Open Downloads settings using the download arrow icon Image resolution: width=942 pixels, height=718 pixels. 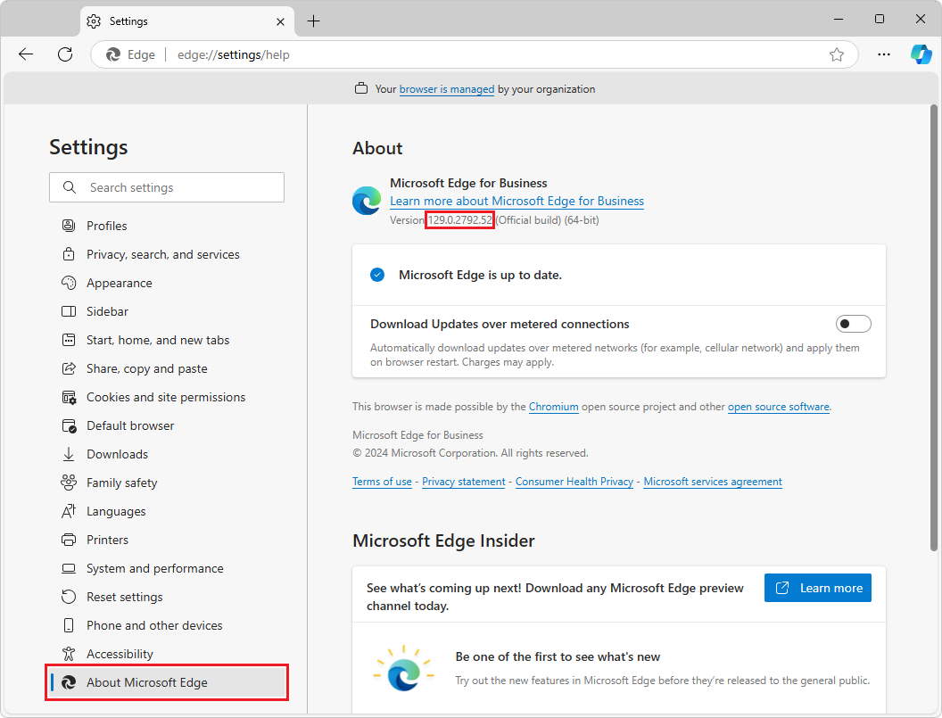pyautogui.click(x=69, y=453)
